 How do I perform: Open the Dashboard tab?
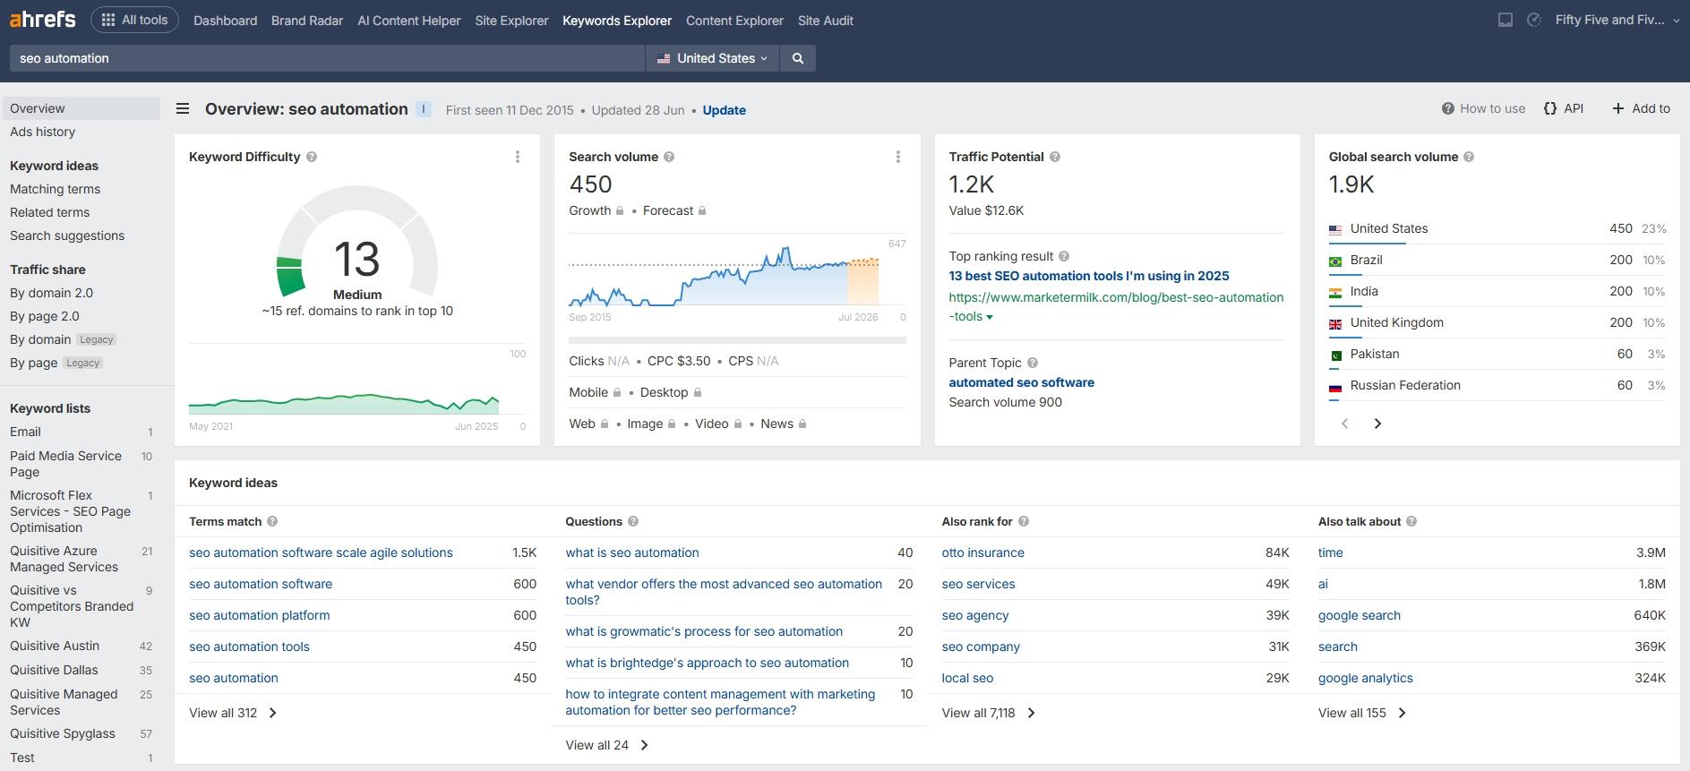pos(225,20)
